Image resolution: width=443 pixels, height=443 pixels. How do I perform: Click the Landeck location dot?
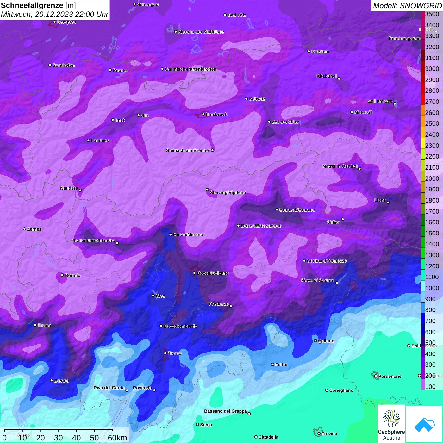tap(88, 140)
